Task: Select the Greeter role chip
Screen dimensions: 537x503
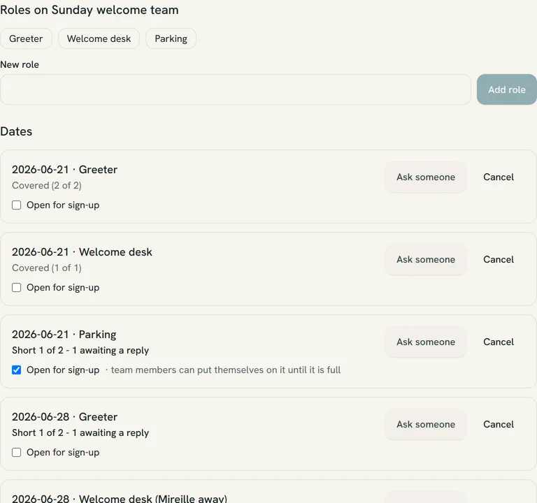Action: click(26, 38)
